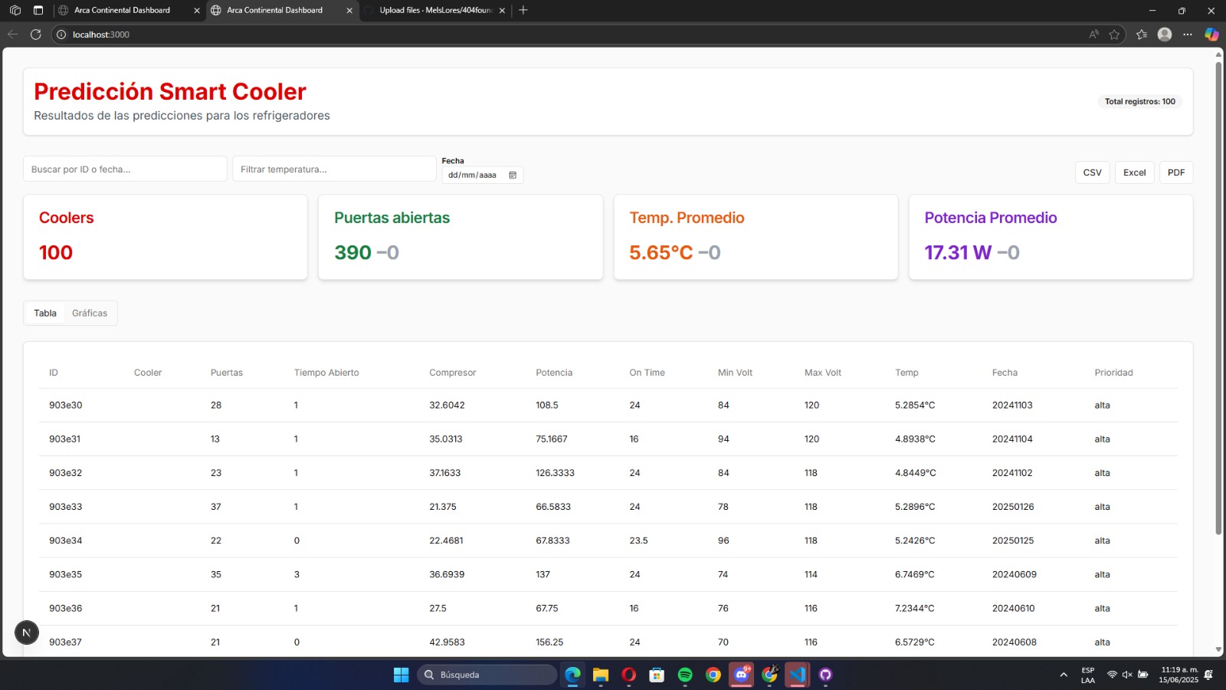Image resolution: width=1226 pixels, height=690 pixels.
Task: Click the Puertas abiertas card
Action: (461, 237)
